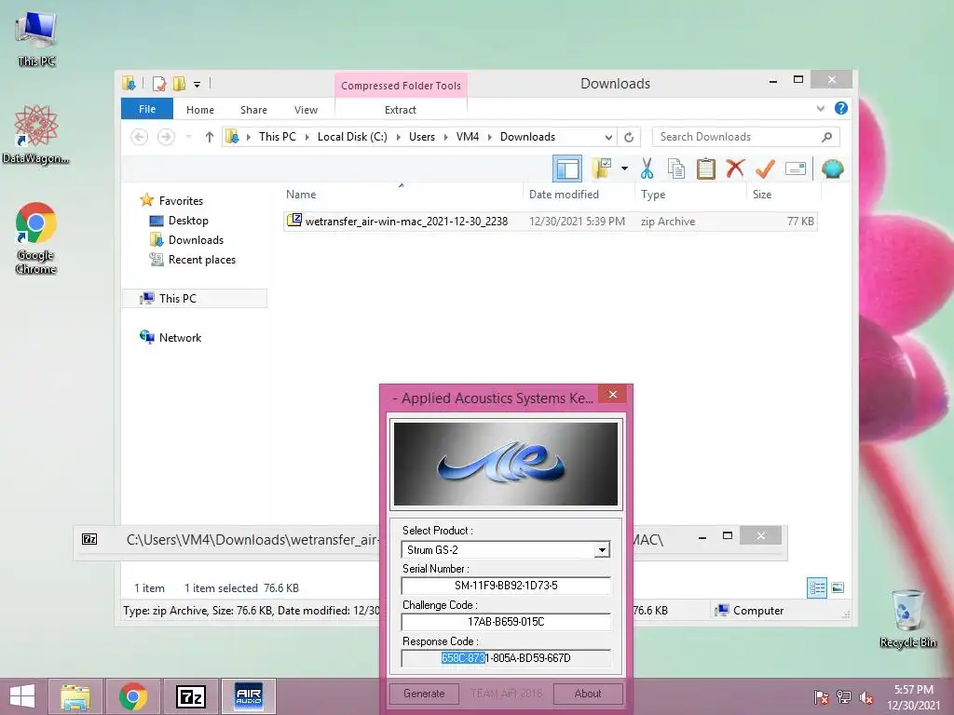Close the Applied Acoustics Systems keygen window

pos(613,395)
